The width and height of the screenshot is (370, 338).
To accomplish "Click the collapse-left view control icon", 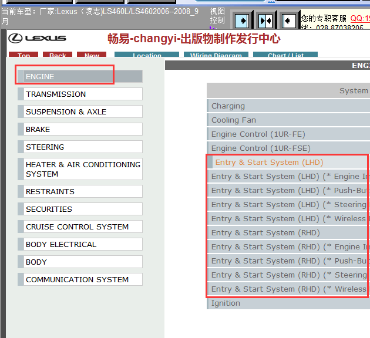I will 289,21.
